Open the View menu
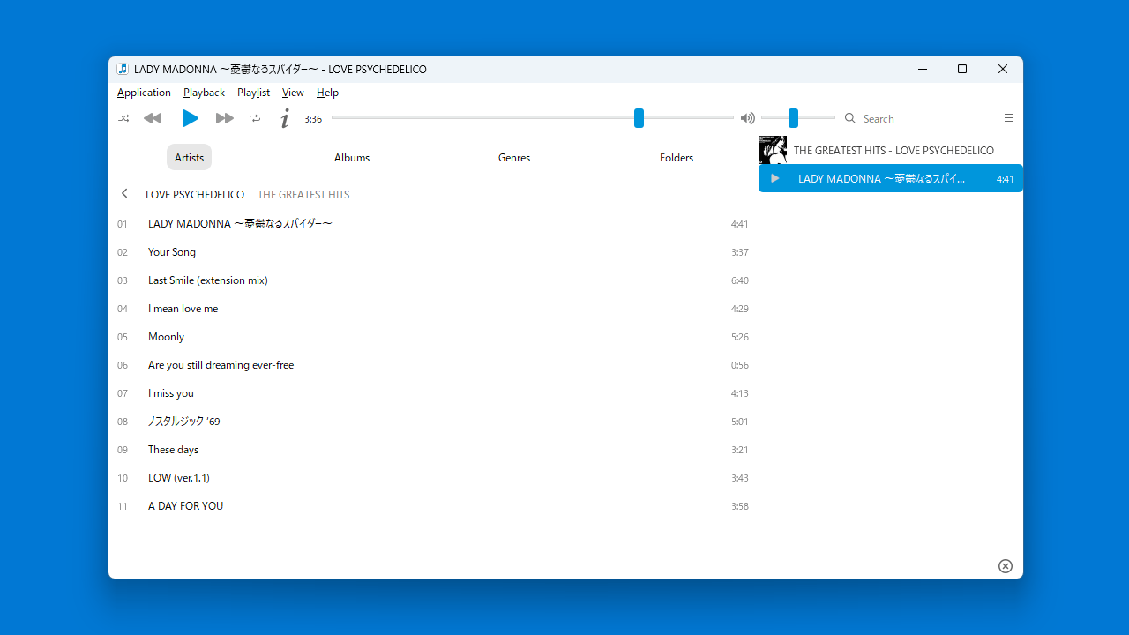The image size is (1129, 635). [x=293, y=93]
